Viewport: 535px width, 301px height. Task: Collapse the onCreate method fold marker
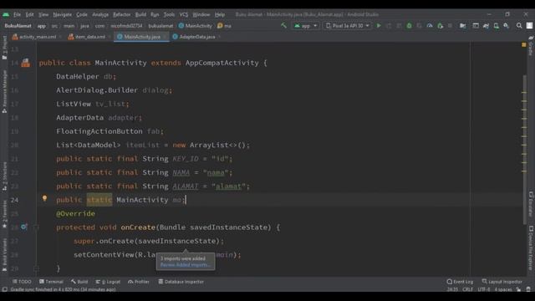pyautogui.click(x=36, y=227)
